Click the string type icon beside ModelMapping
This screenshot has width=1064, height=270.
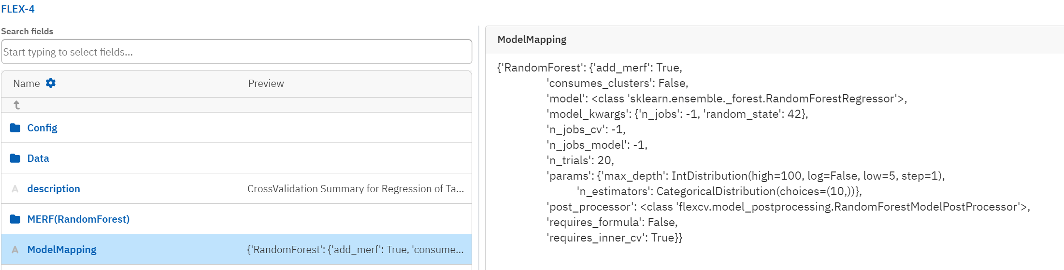tap(15, 250)
